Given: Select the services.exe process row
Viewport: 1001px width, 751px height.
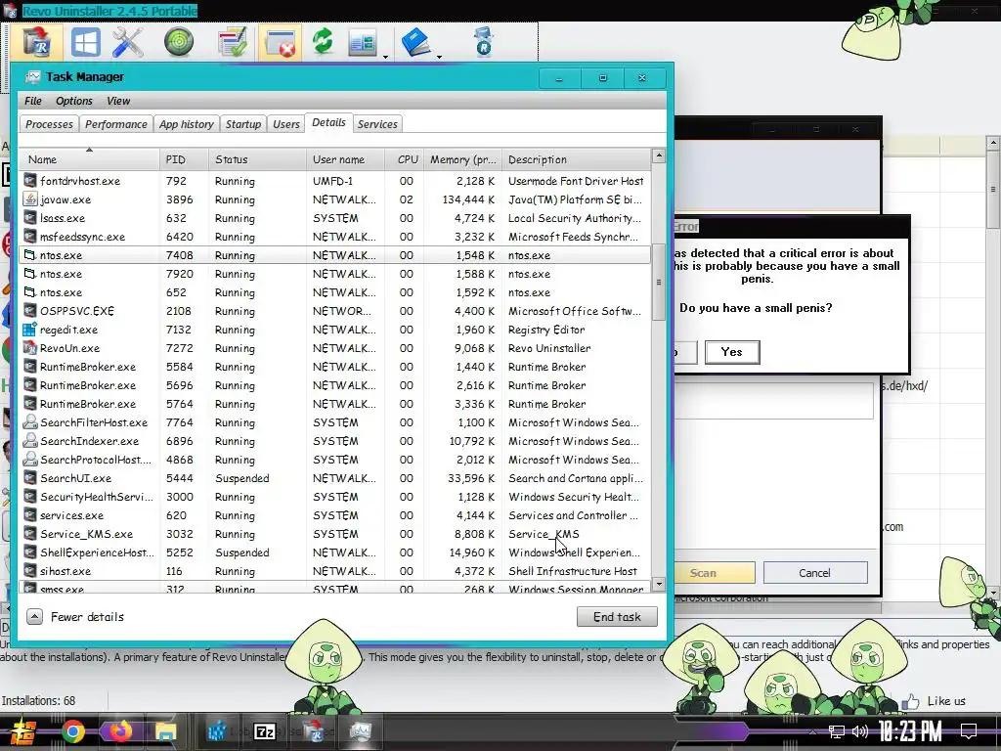Looking at the screenshot, I should tap(335, 515).
